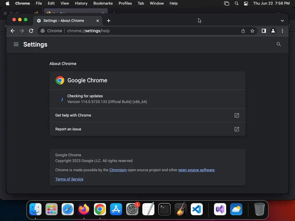Open the Window menu
The width and height of the screenshot is (295, 221).
coord(157,3)
